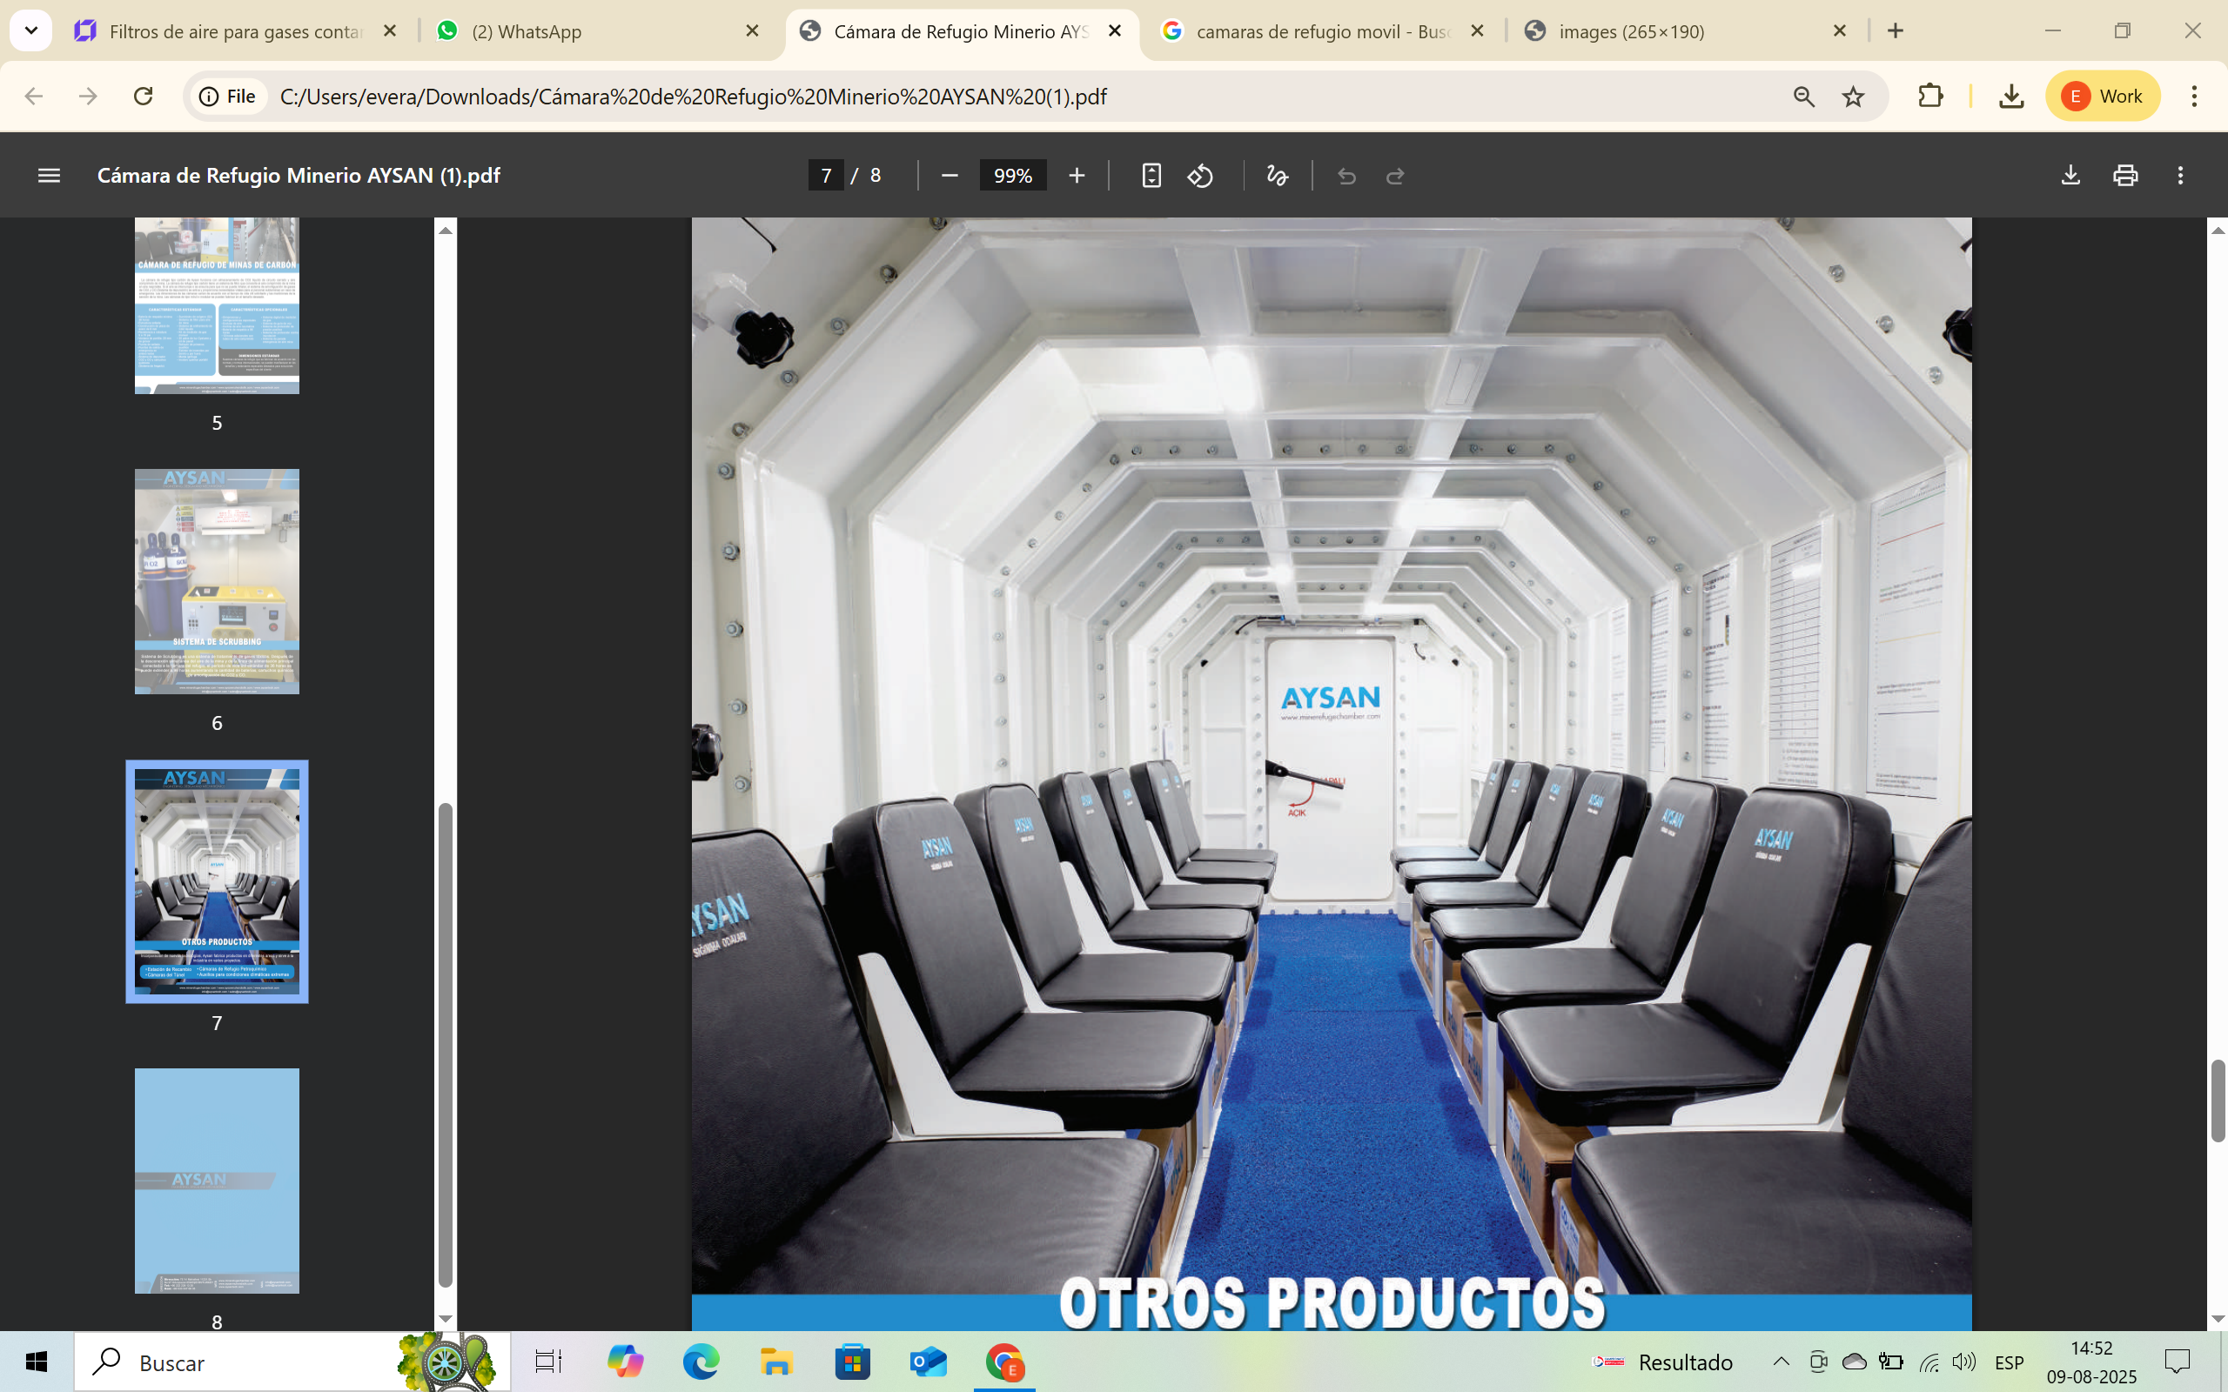This screenshot has width=2228, height=1392.
Task: Select the draw annotation tool
Action: coord(1277,175)
